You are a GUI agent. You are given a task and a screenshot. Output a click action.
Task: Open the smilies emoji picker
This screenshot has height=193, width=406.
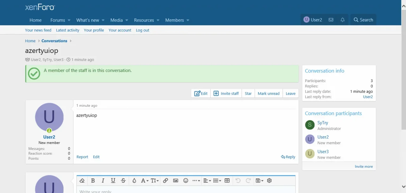[186, 181]
